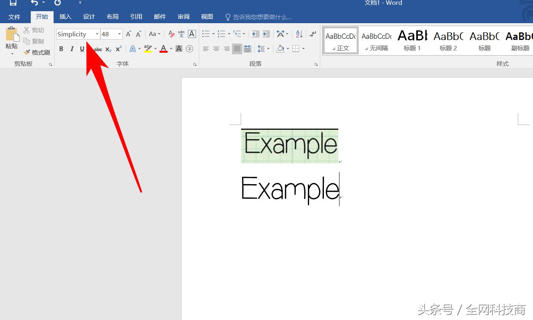Open the font name dropdown showing Simplicity

pos(97,34)
